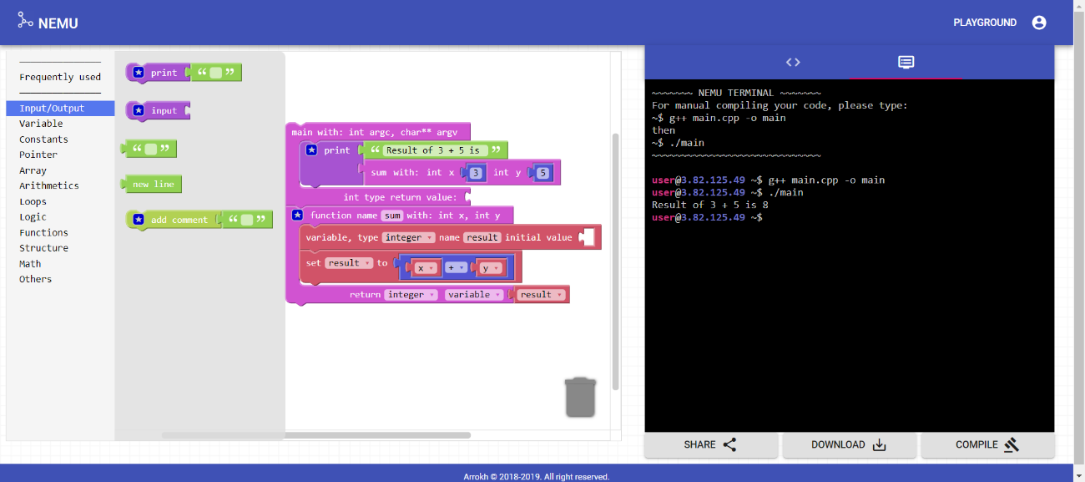
Task: Select the input block in the flyout
Action: [x=159, y=110]
